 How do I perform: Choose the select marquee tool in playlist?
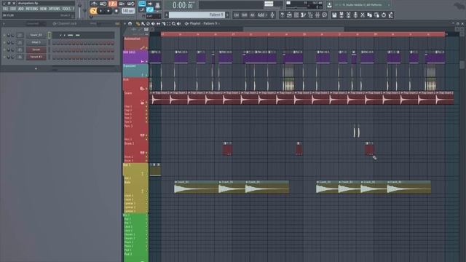click(x=168, y=23)
